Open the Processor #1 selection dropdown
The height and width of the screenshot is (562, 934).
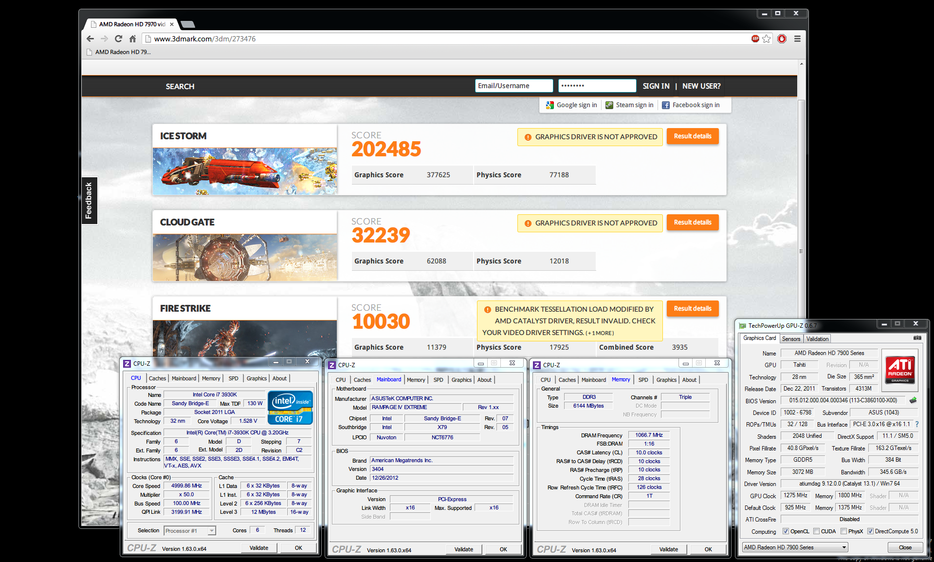(190, 531)
